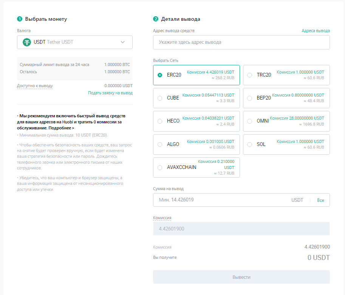Choose the SOL network option
This screenshot has width=345, height=295.
tap(249, 144)
